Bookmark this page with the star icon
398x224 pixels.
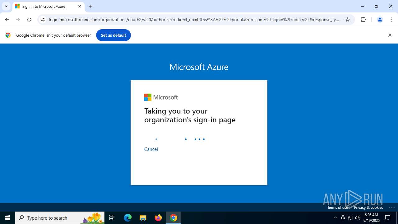coord(348,20)
